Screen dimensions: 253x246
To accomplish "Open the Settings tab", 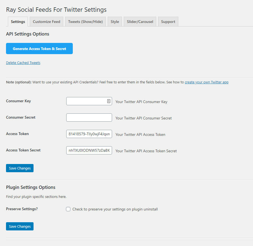I will click(18, 22).
